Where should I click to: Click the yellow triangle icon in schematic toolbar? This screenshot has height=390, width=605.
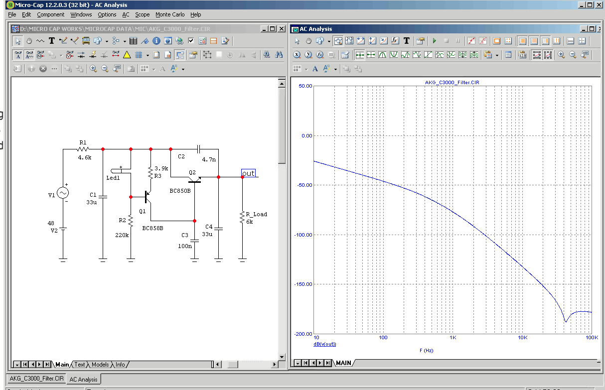click(127, 55)
